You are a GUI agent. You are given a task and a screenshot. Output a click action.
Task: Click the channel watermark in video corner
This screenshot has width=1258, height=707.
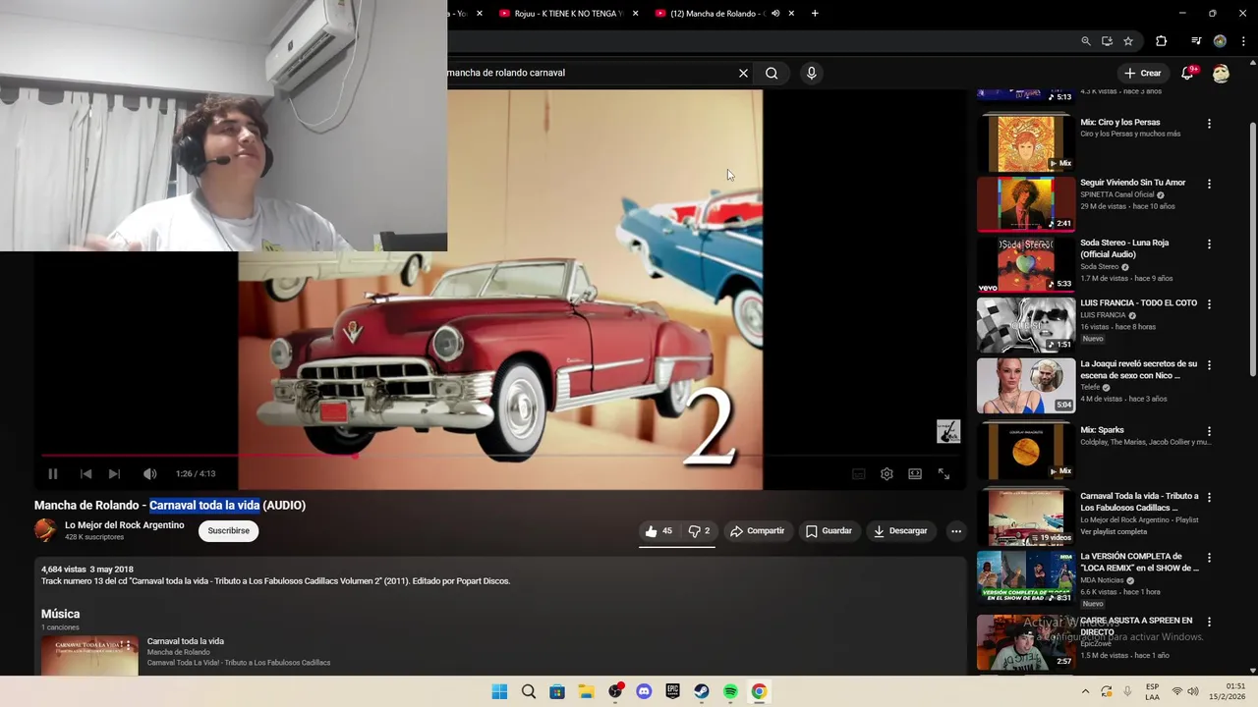947,432
